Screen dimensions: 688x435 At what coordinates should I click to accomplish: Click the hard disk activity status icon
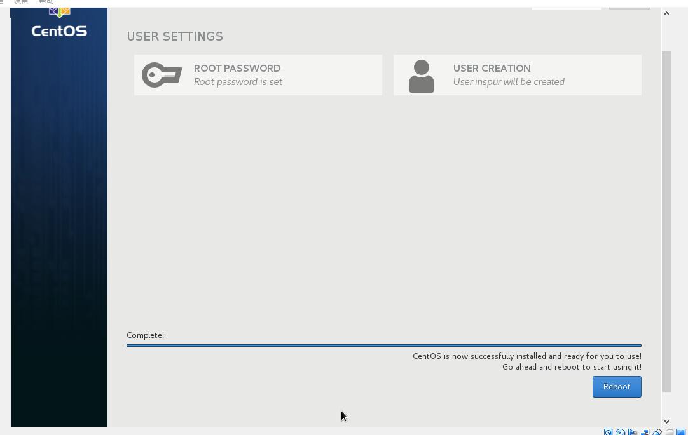pyautogui.click(x=609, y=432)
